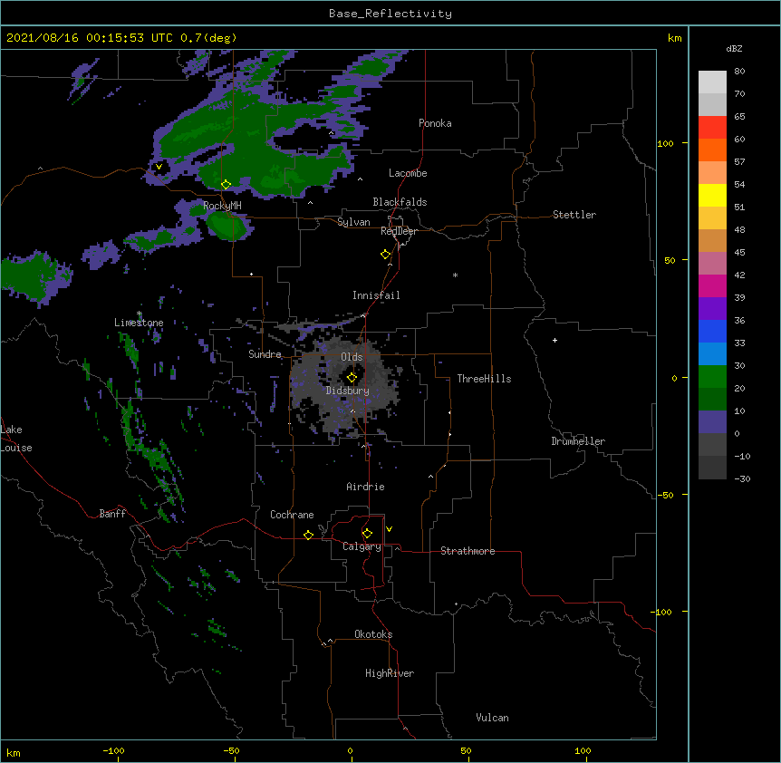Click the Base_Reflectivity title
The width and height of the screenshot is (781, 763).
point(390,14)
